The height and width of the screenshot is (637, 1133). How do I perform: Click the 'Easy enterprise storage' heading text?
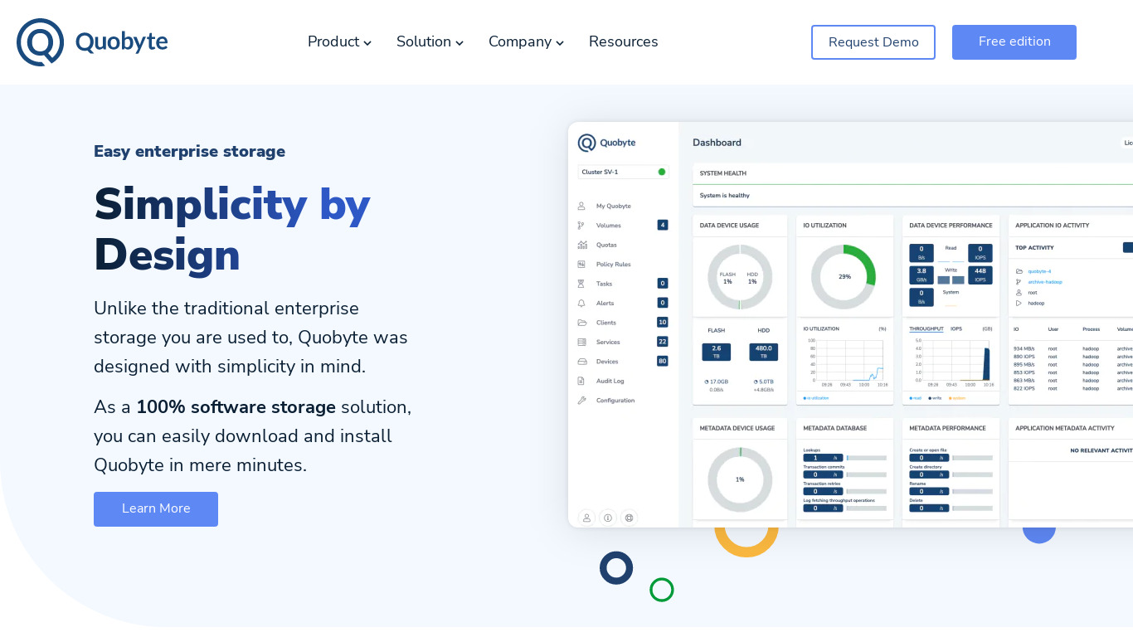[189, 152]
